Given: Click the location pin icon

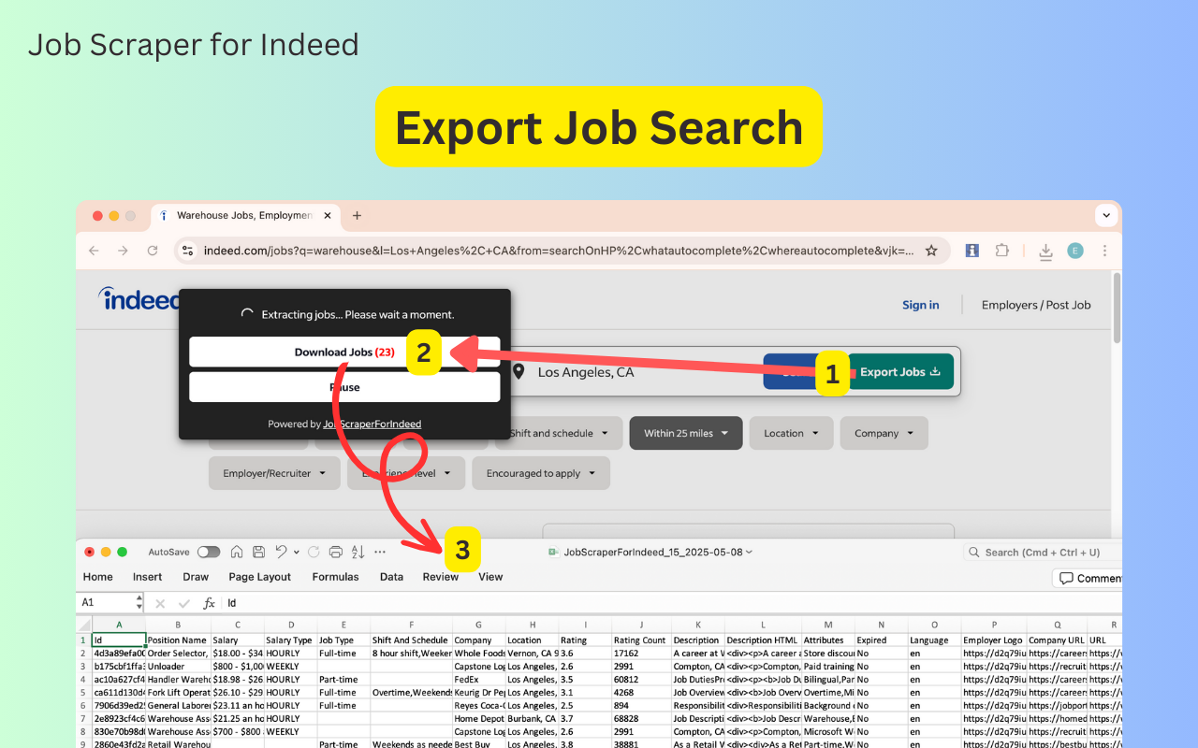Looking at the screenshot, I should tap(519, 372).
